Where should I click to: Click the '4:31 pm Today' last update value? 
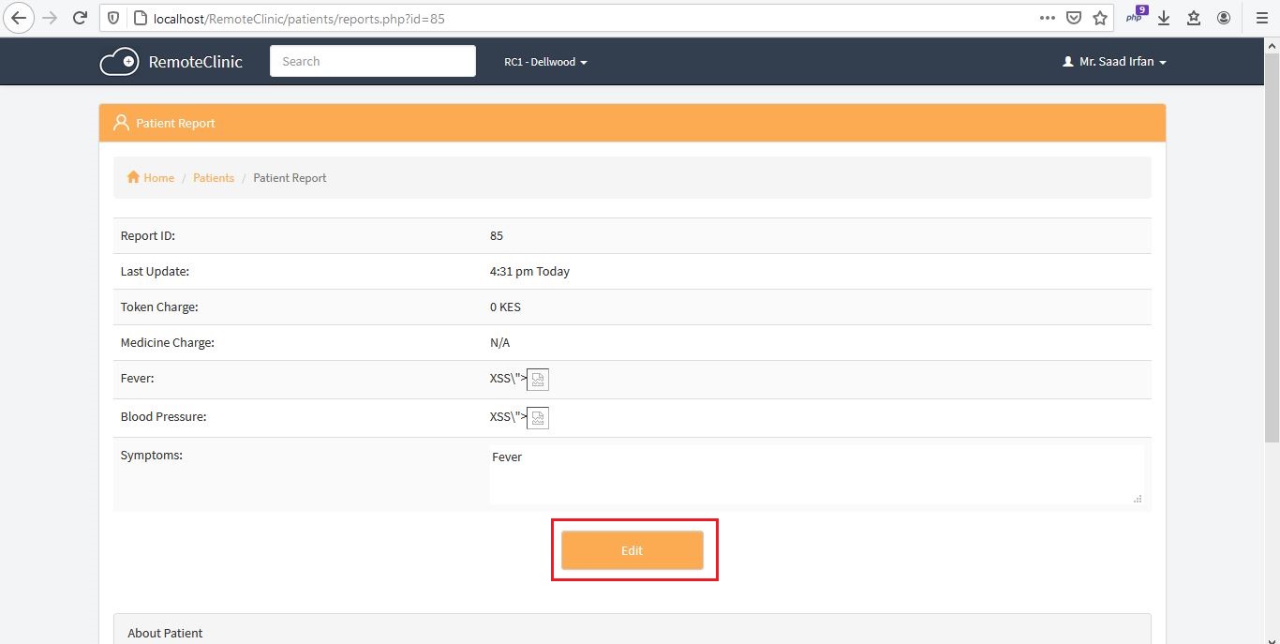[x=529, y=271]
